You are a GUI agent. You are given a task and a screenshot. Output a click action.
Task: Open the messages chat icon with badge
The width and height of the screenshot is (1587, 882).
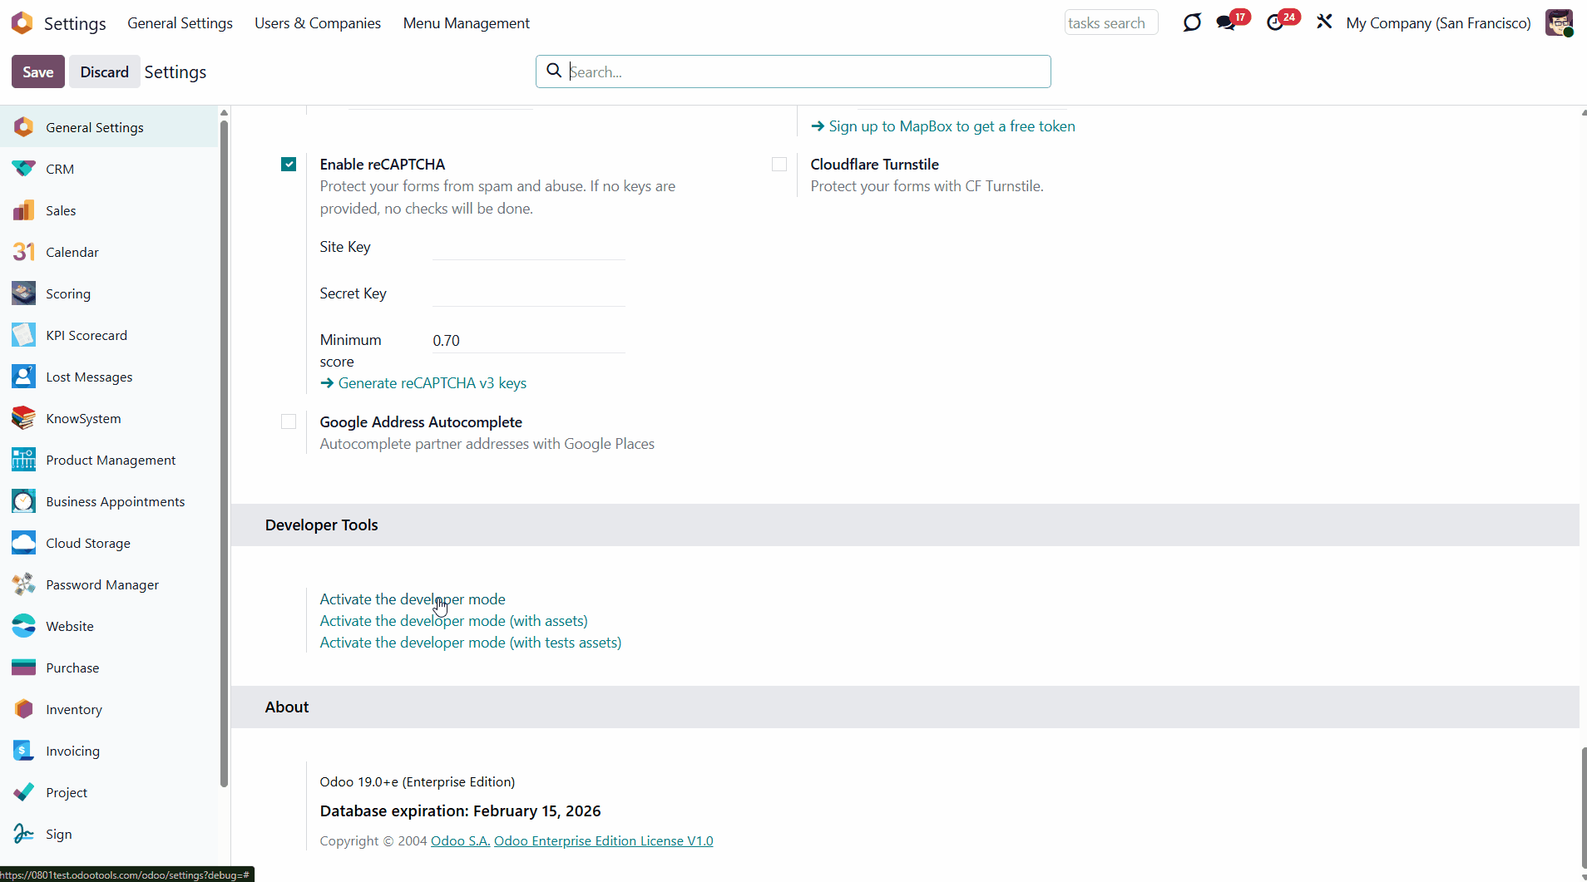(1226, 23)
